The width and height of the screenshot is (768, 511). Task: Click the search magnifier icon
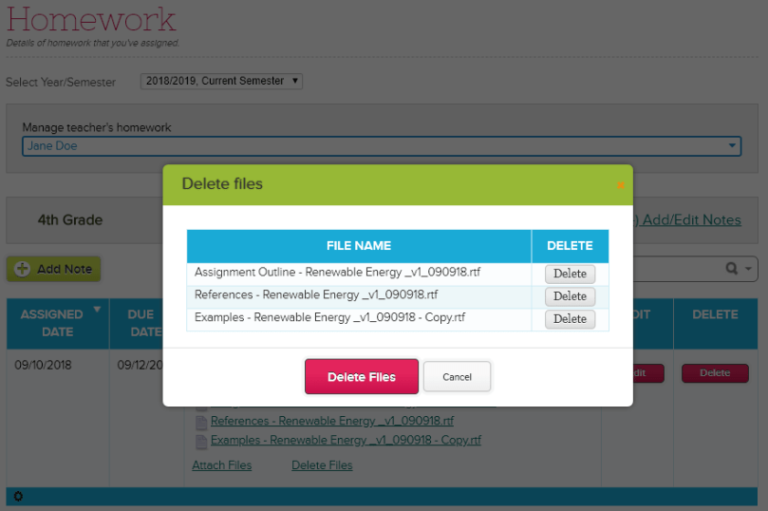(731, 269)
